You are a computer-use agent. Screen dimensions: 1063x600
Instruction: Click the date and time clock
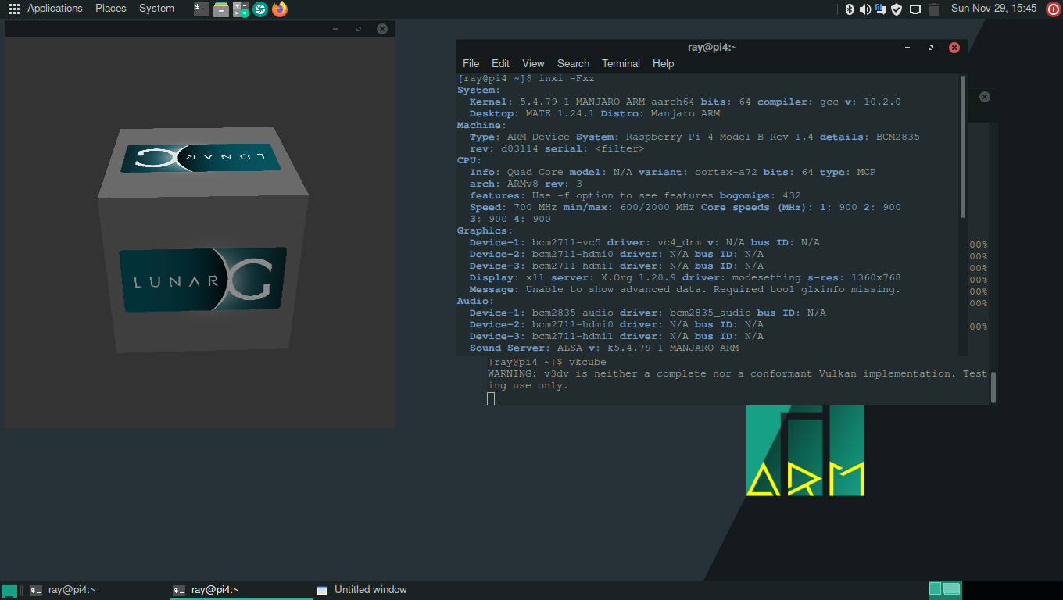(993, 9)
